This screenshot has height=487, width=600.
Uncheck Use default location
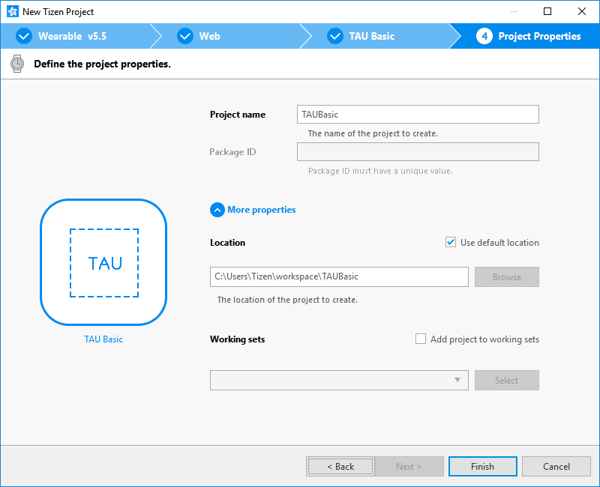pos(451,242)
